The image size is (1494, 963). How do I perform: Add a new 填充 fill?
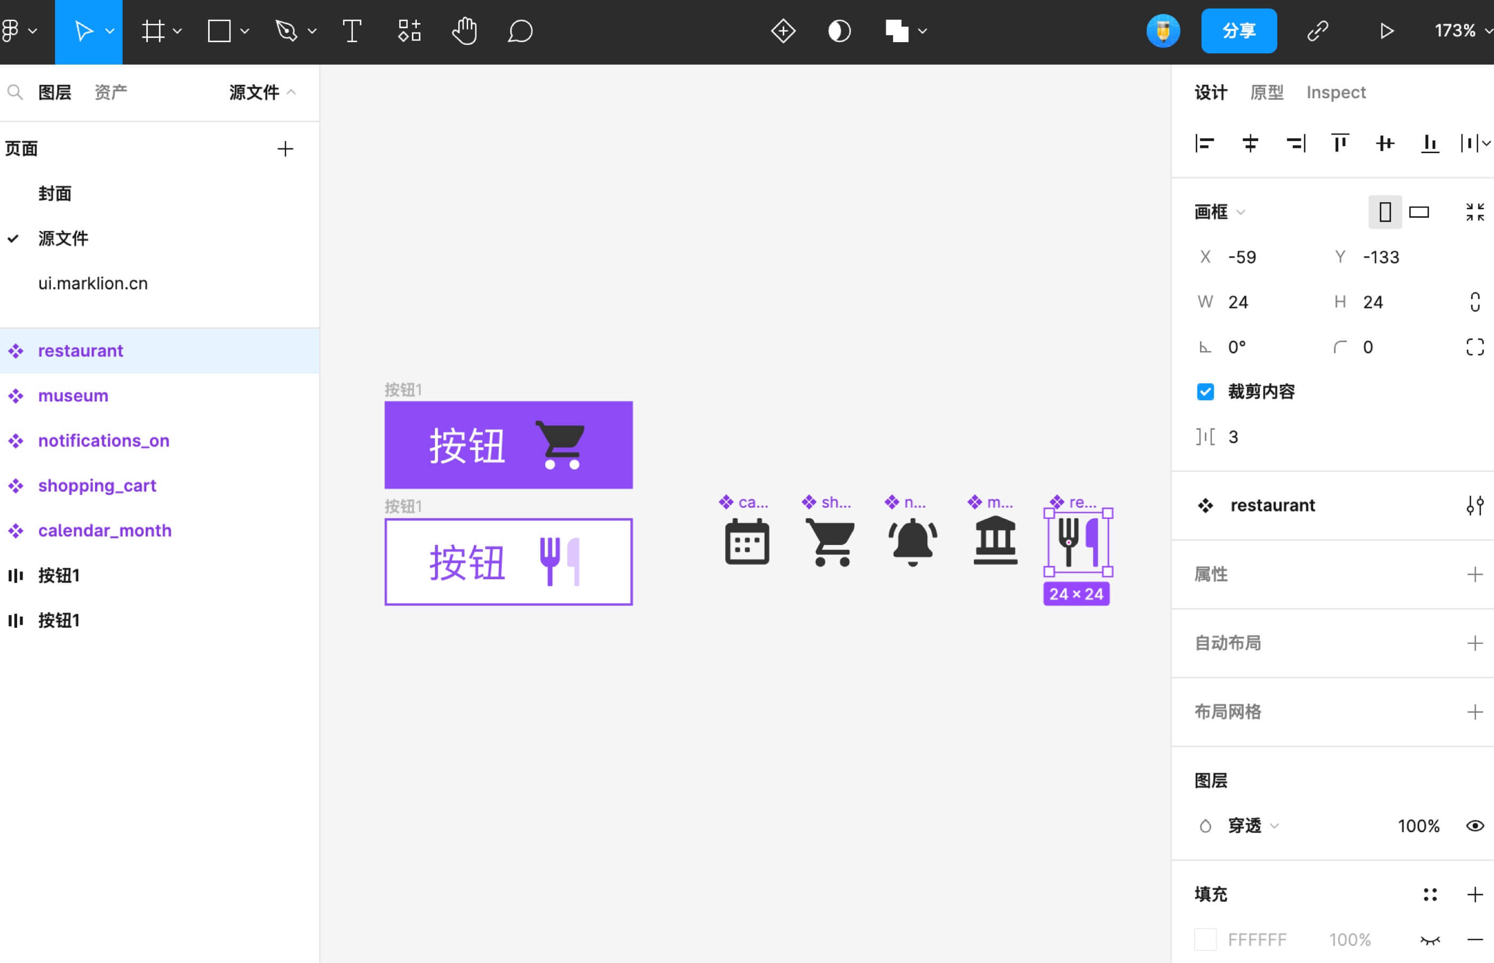1475,894
